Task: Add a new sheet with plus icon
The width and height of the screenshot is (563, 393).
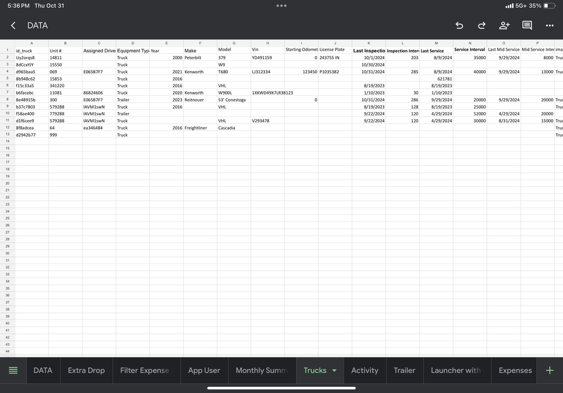Action: [x=549, y=370]
